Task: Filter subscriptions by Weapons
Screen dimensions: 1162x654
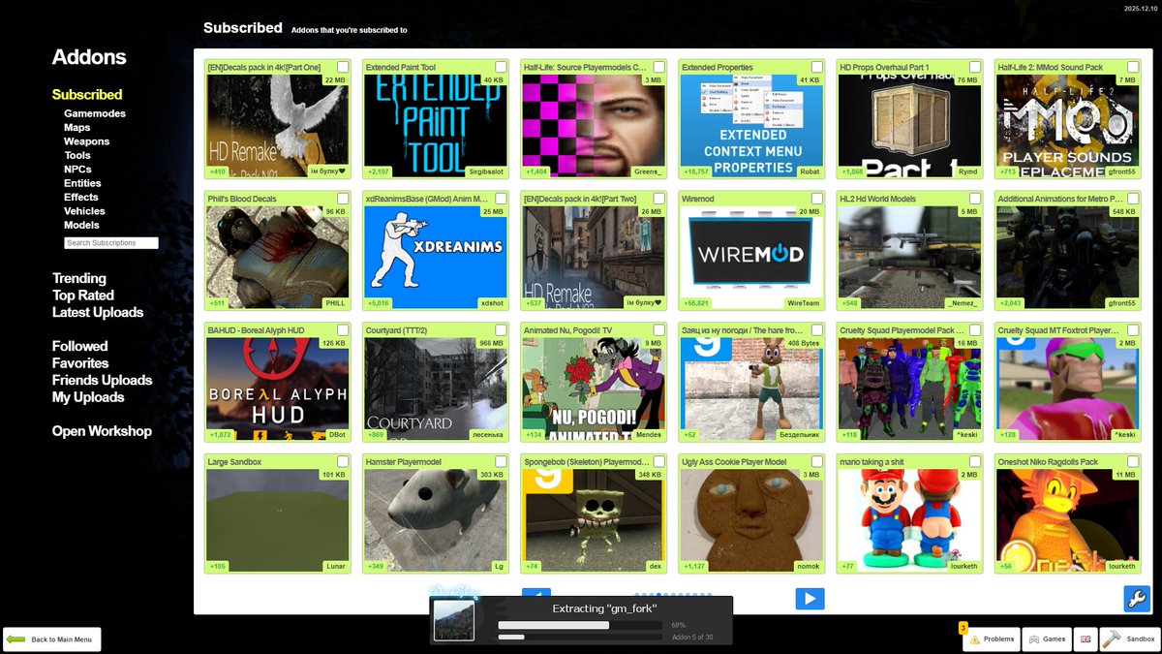Action: point(87,141)
